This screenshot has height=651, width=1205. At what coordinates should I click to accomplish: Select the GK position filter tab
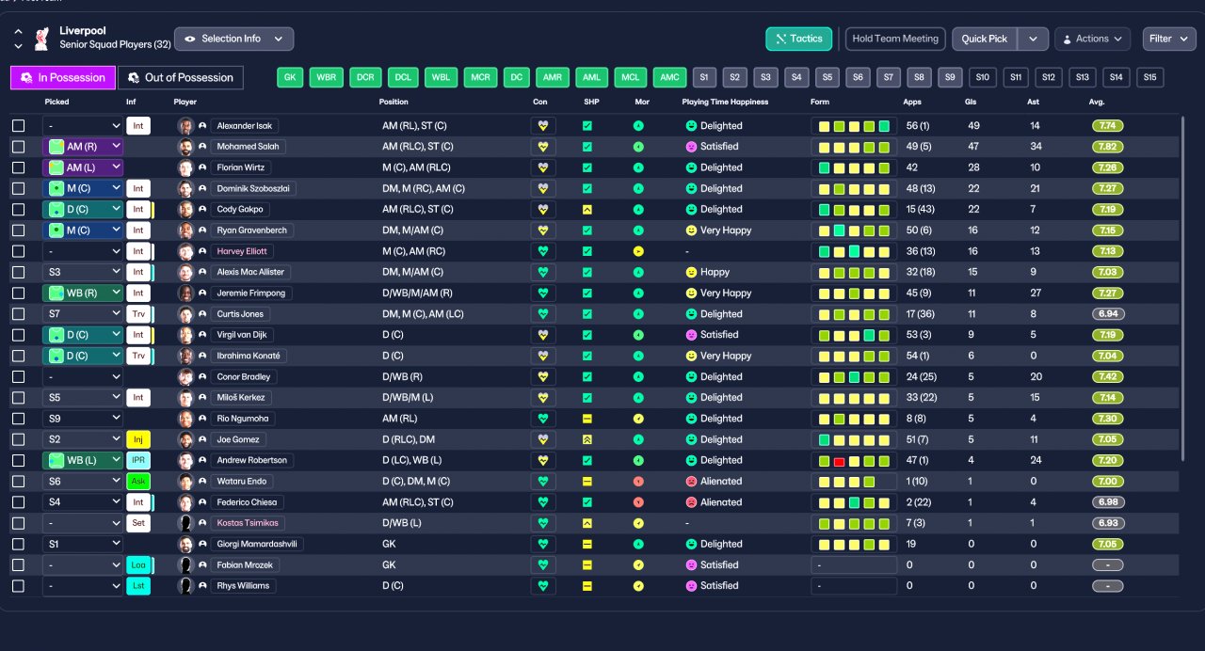point(290,77)
